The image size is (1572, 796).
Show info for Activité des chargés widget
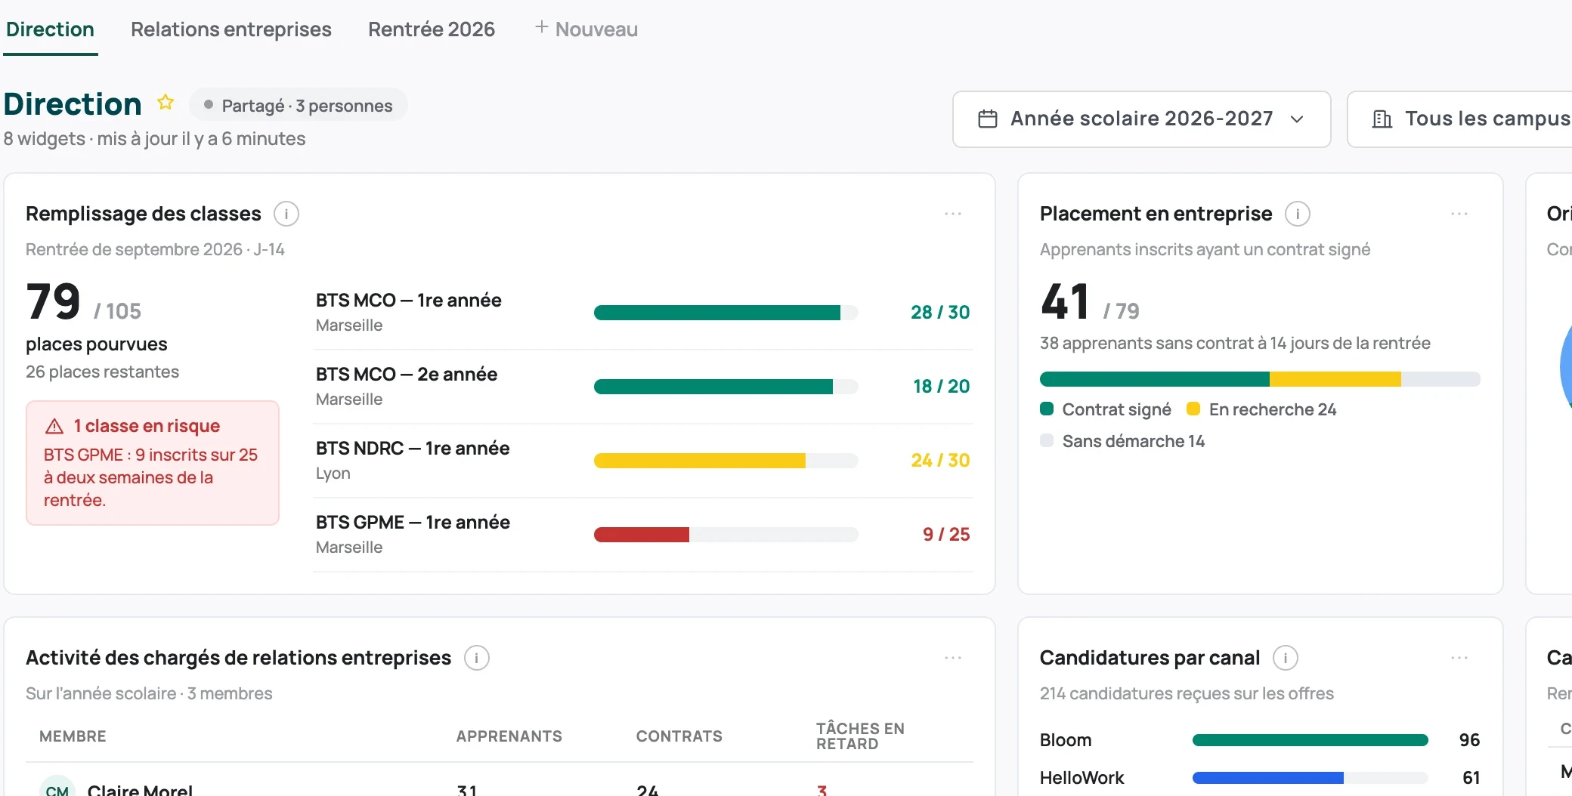[477, 659]
